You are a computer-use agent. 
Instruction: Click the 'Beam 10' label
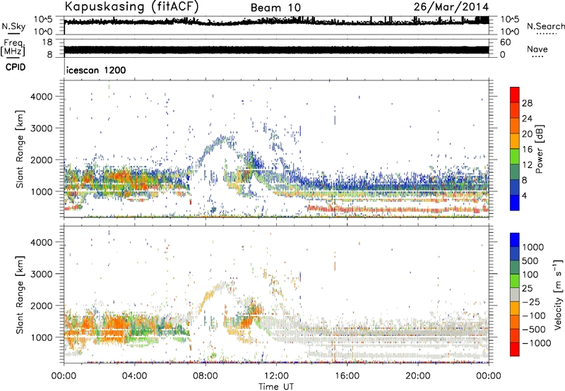pos(275,8)
